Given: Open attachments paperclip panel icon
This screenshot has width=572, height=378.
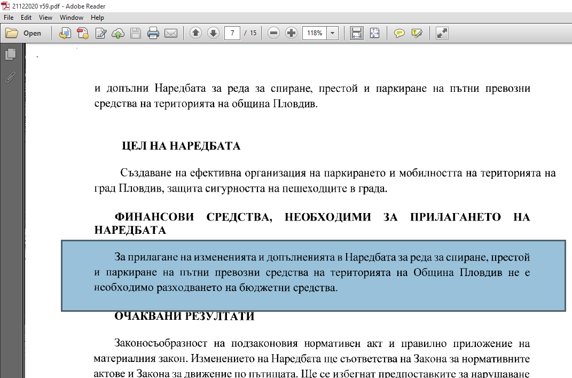Looking at the screenshot, I should [x=11, y=77].
